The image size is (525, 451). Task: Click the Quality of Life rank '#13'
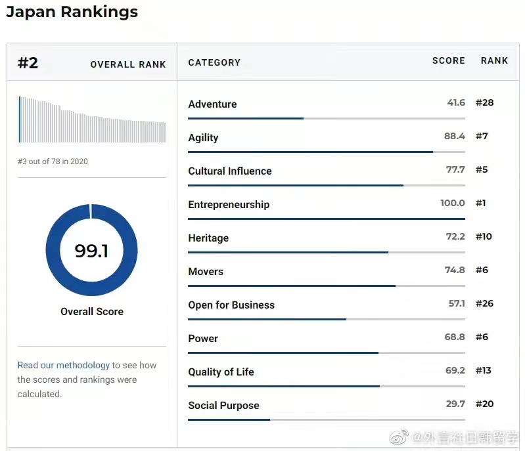(x=484, y=370)
